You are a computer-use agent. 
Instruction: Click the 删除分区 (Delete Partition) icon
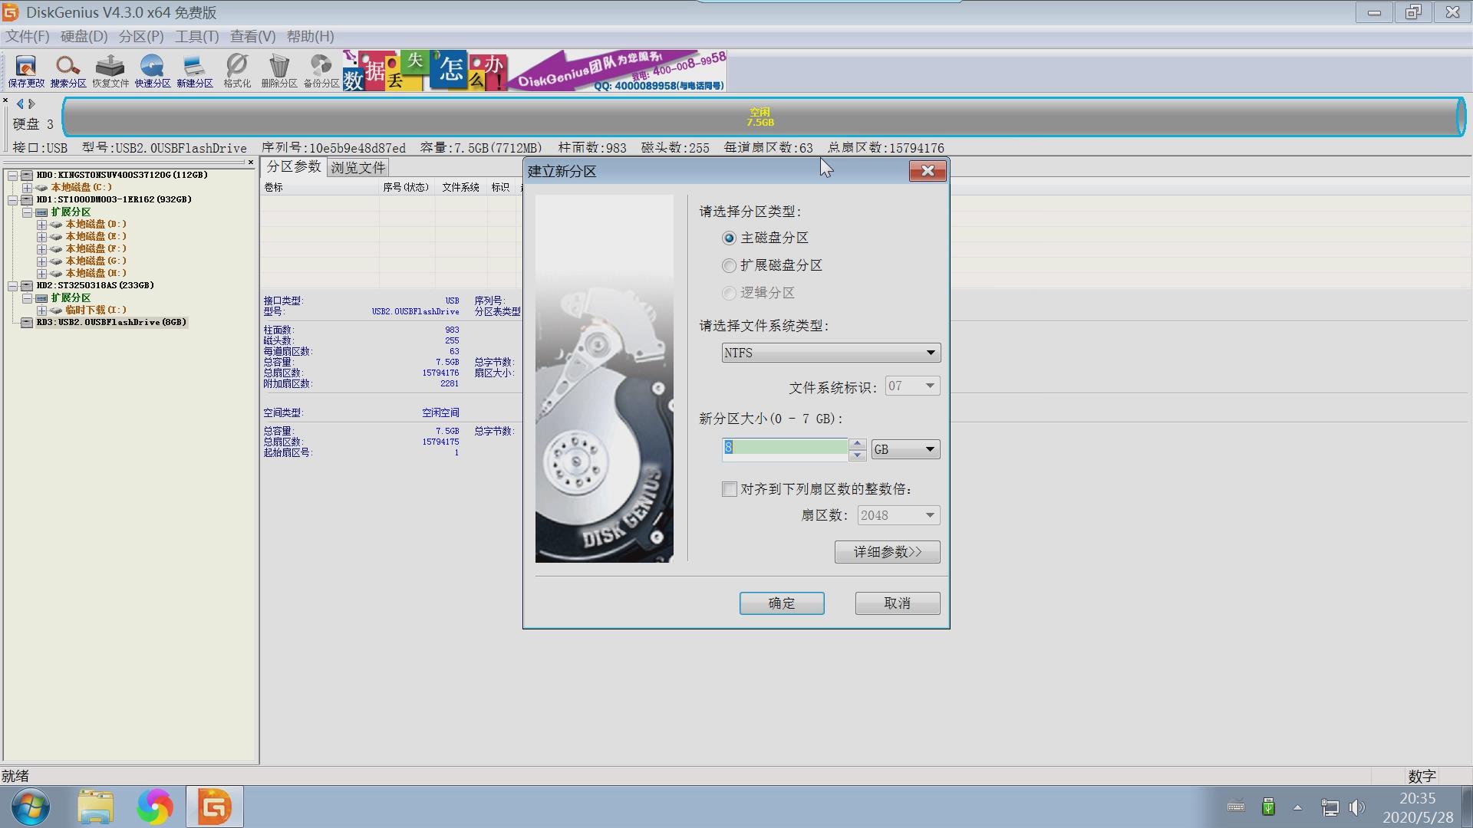[278, 71]
